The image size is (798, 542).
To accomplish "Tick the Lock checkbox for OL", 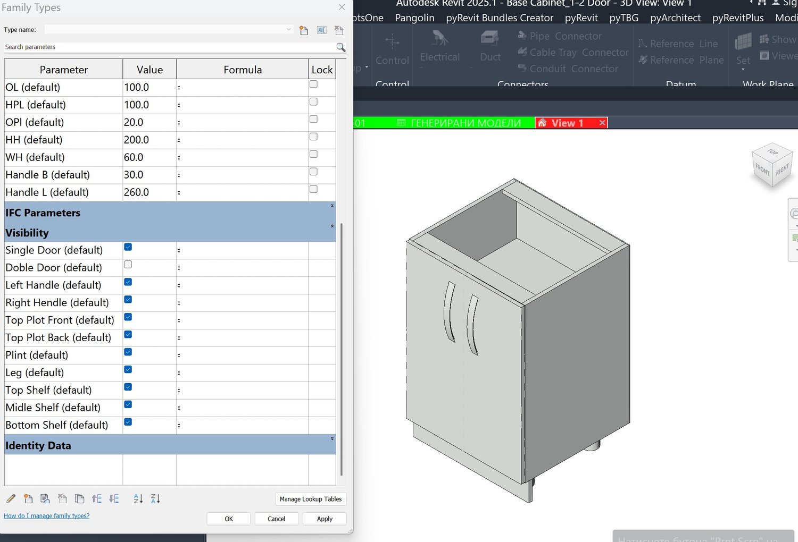I will click(314, 84).
